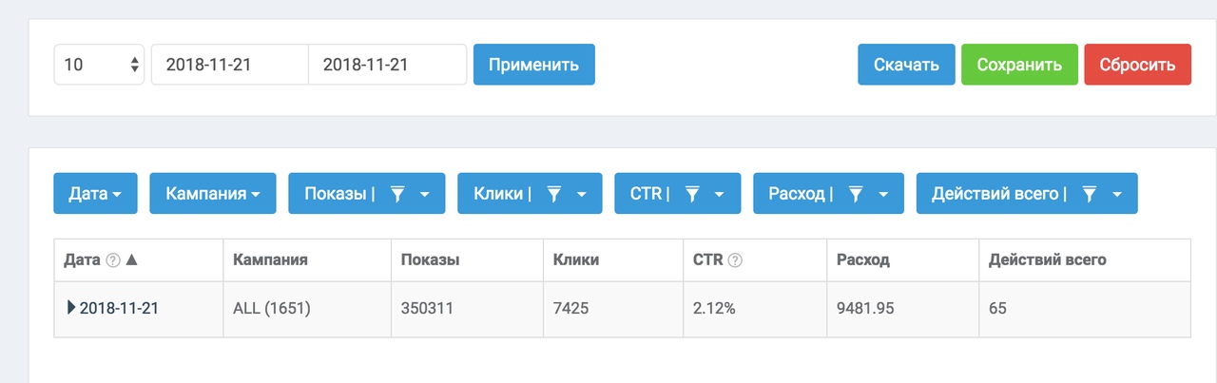Click the filter funnel on Действий всего
The image size is (1217, 383).
click(x=1090, y=194)
